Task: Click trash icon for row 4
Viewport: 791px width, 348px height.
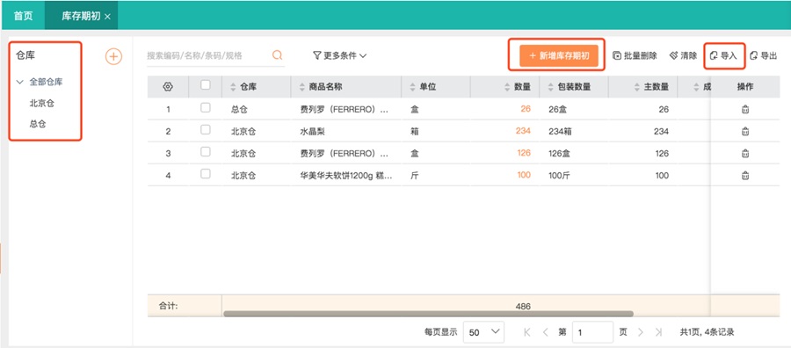Action: (x=744, y=176)
